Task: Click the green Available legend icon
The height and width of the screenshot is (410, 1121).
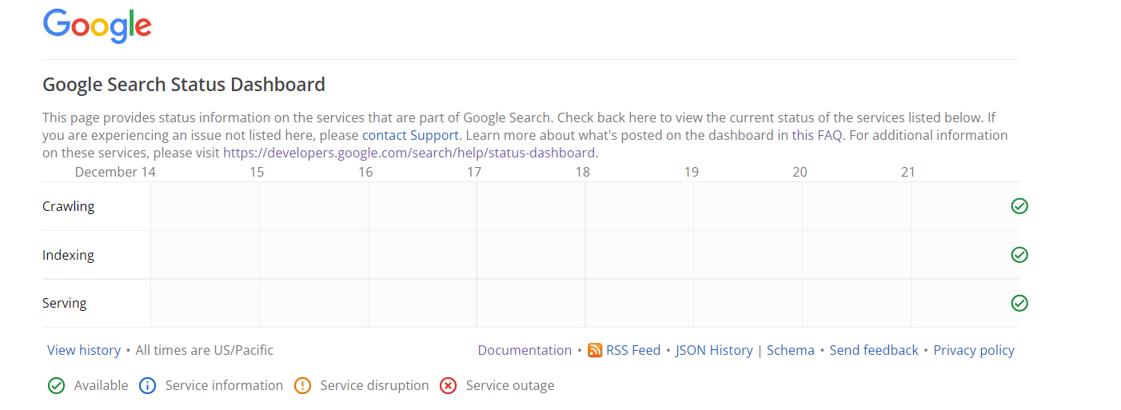Action: tap(56, 386)
